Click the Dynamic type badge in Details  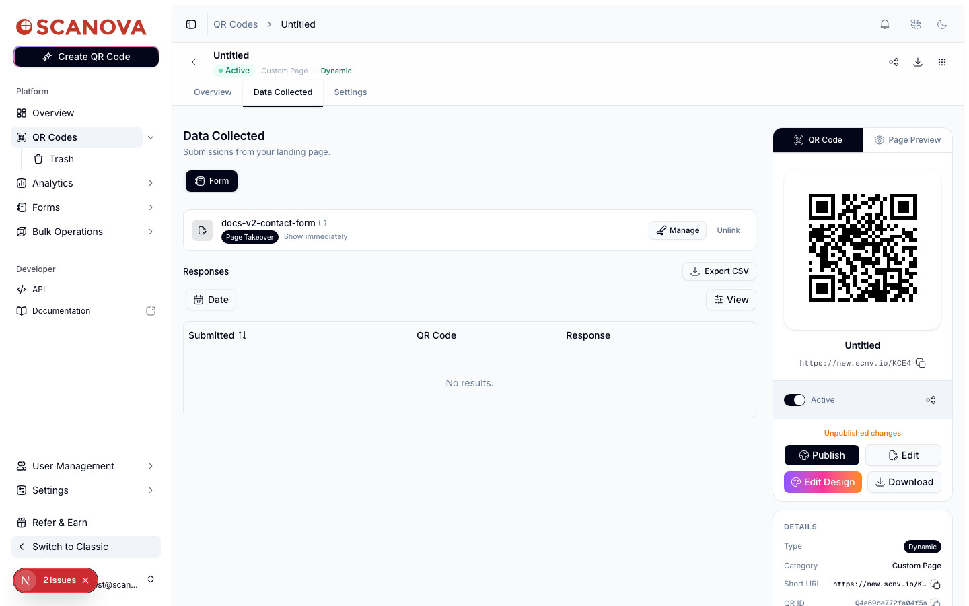click(x=922, y=547)
